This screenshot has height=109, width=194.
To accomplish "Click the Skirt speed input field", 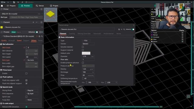I will (32, 57).
